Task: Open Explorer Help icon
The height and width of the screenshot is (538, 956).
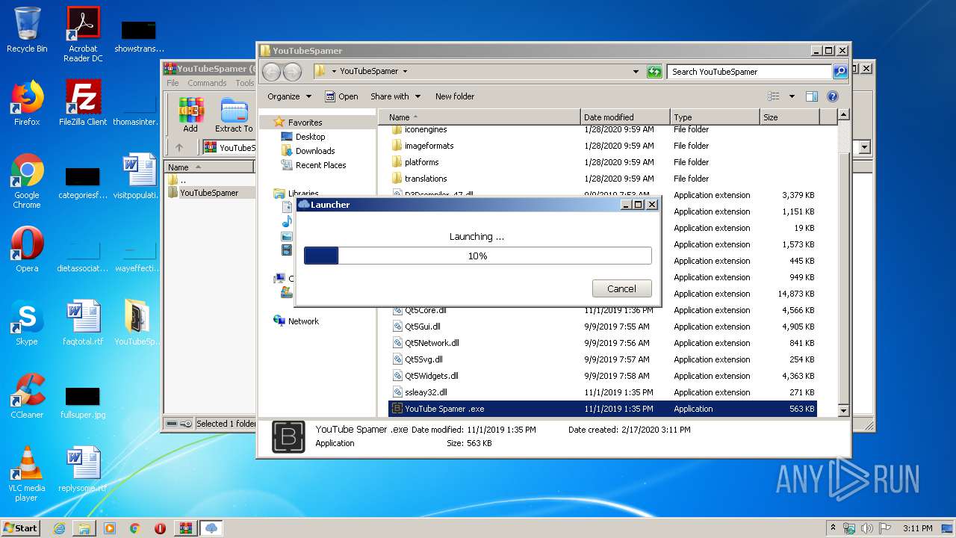Action: pos(833,96)
